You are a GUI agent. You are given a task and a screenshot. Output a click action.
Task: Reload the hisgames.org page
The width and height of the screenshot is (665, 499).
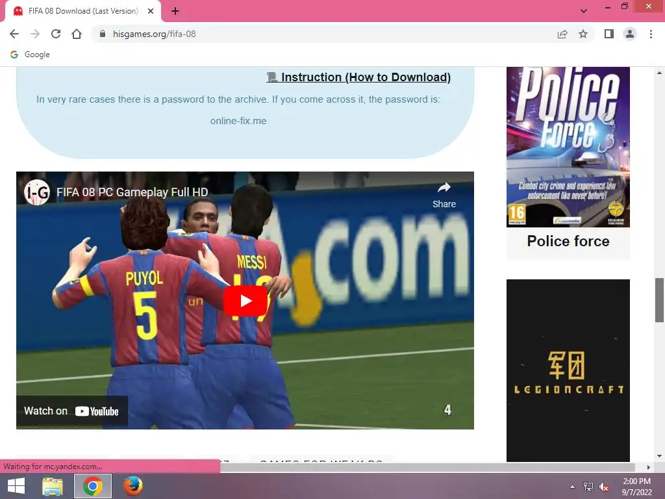56,34
